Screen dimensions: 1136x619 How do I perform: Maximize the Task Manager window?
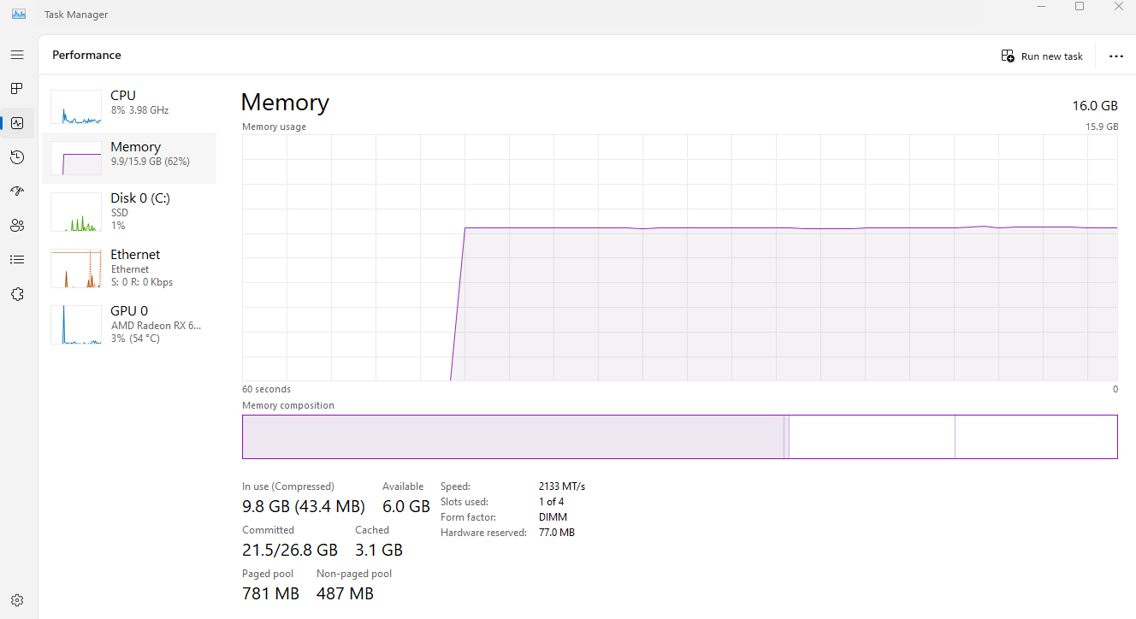[x=1080, y=7]
